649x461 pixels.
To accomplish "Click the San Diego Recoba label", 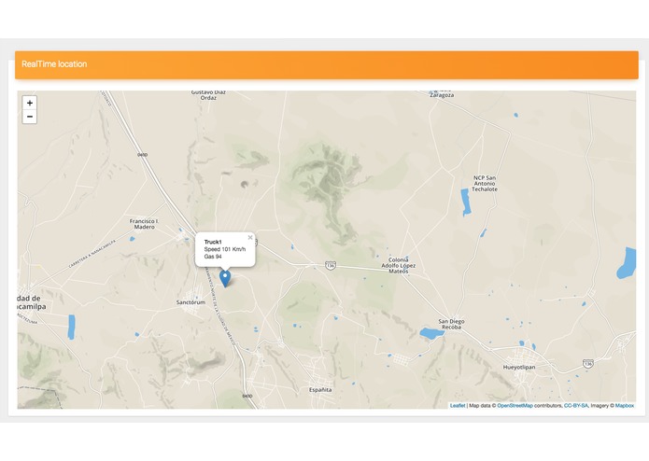I will pos(451,324).
